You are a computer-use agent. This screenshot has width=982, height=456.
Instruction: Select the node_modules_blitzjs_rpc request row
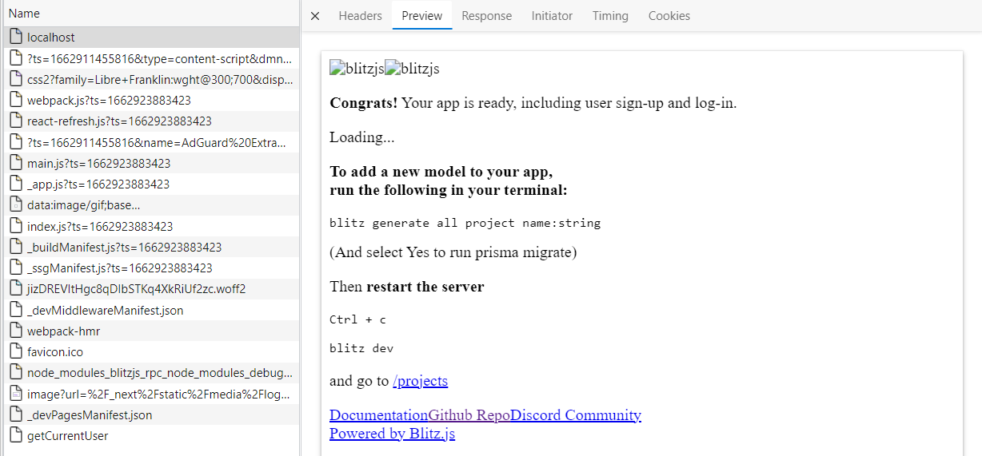(152, 373)
